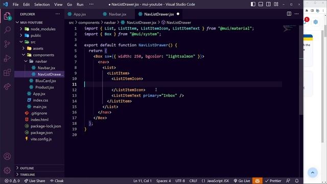Screen dimensions: 327x184
Task: Open the Run and Debug view
Action: (7, 58)
